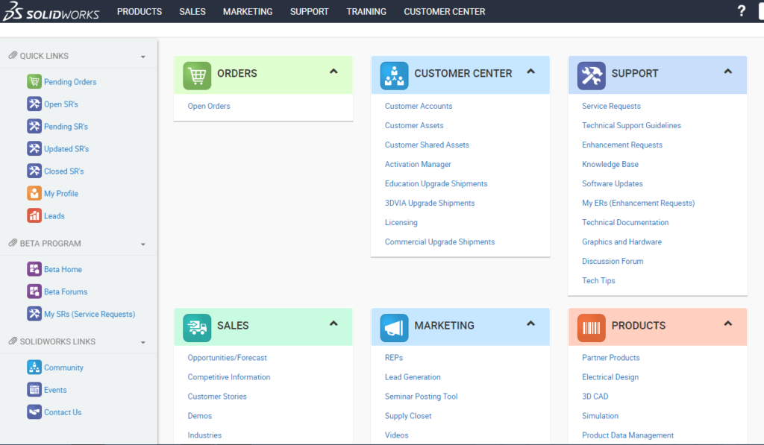This screenshot has height=445, width=764.
Task: Click the Support wrench tile icon
Action: pos(592,75)
